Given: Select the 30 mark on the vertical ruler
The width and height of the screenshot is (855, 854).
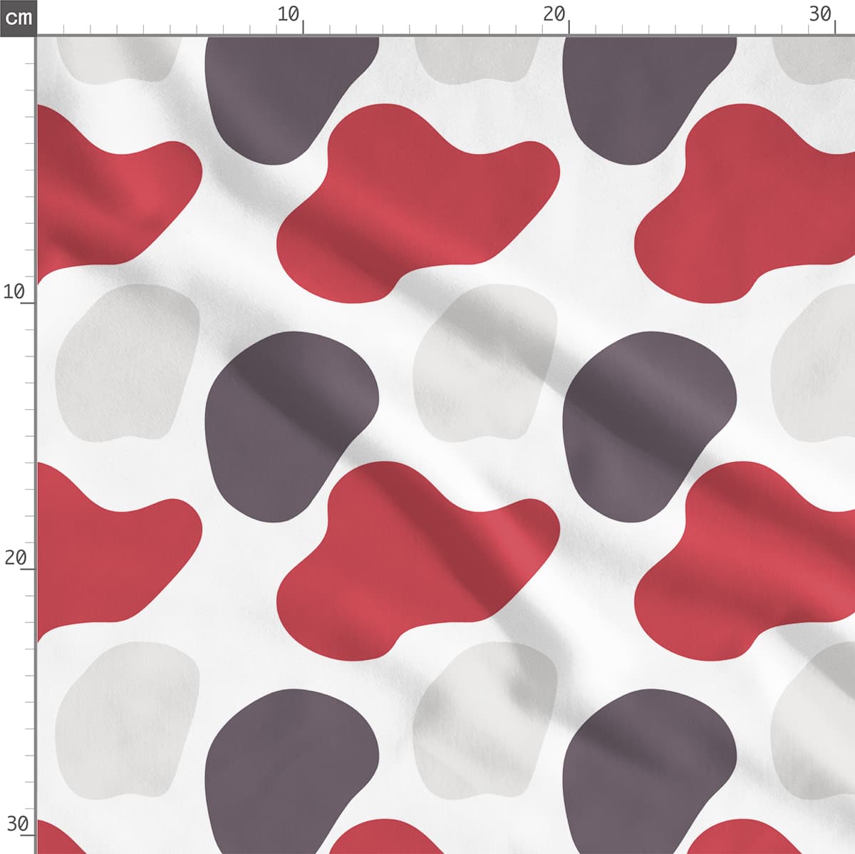Looking at the screenshot, I should (x=17, y=825).
